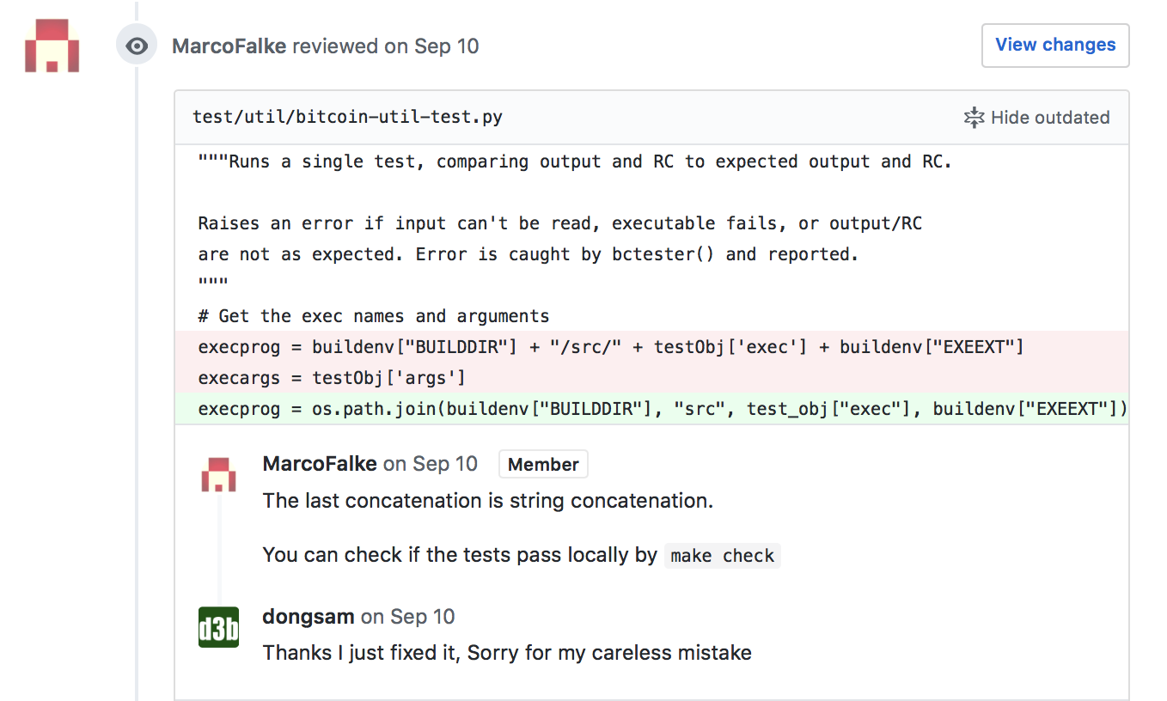Viewport: 1167px width, 701px height.
Task: Click the Sep 10 timestamp on dongsam's comment
Action: pos(422,617)
